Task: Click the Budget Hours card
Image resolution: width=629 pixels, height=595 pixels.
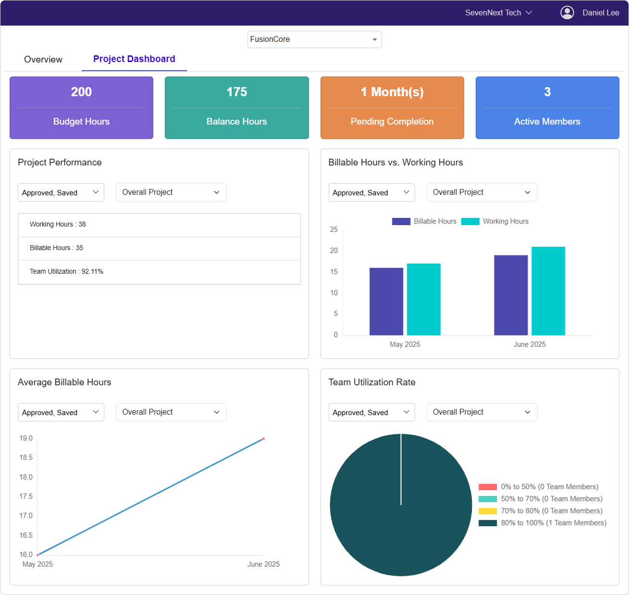Action: pos(82,108)
